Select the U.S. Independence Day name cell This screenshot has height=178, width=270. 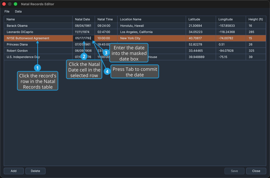click(x=38, y=57)
